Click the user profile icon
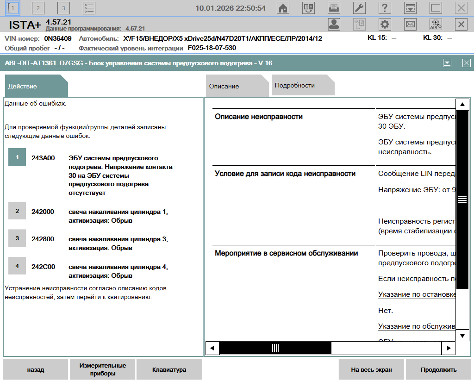Viewport: 474px width, 381px height. click(x=334, y=25)
